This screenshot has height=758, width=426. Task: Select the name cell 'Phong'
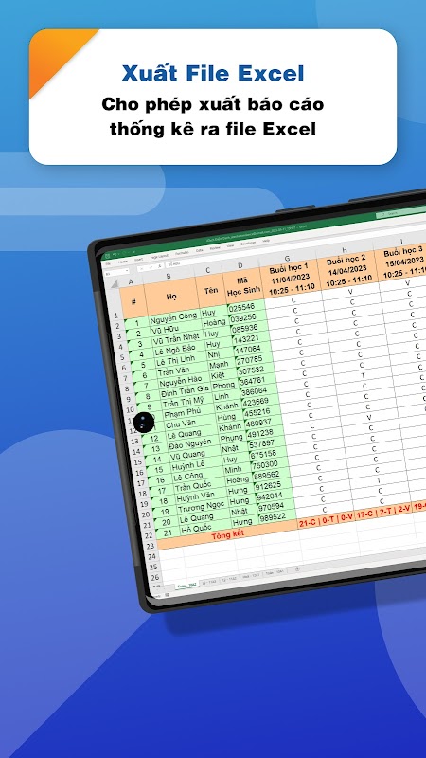[x=223, y=387]
